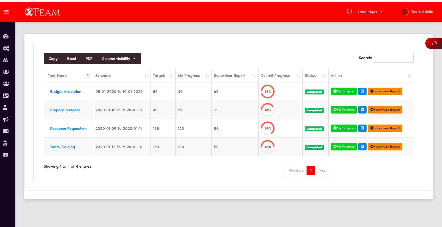Image resolution: width=442 pixels, height=227 pixels.
Task: Focus the Search input field
Action: pyautogui.click(x=393, y=58)
